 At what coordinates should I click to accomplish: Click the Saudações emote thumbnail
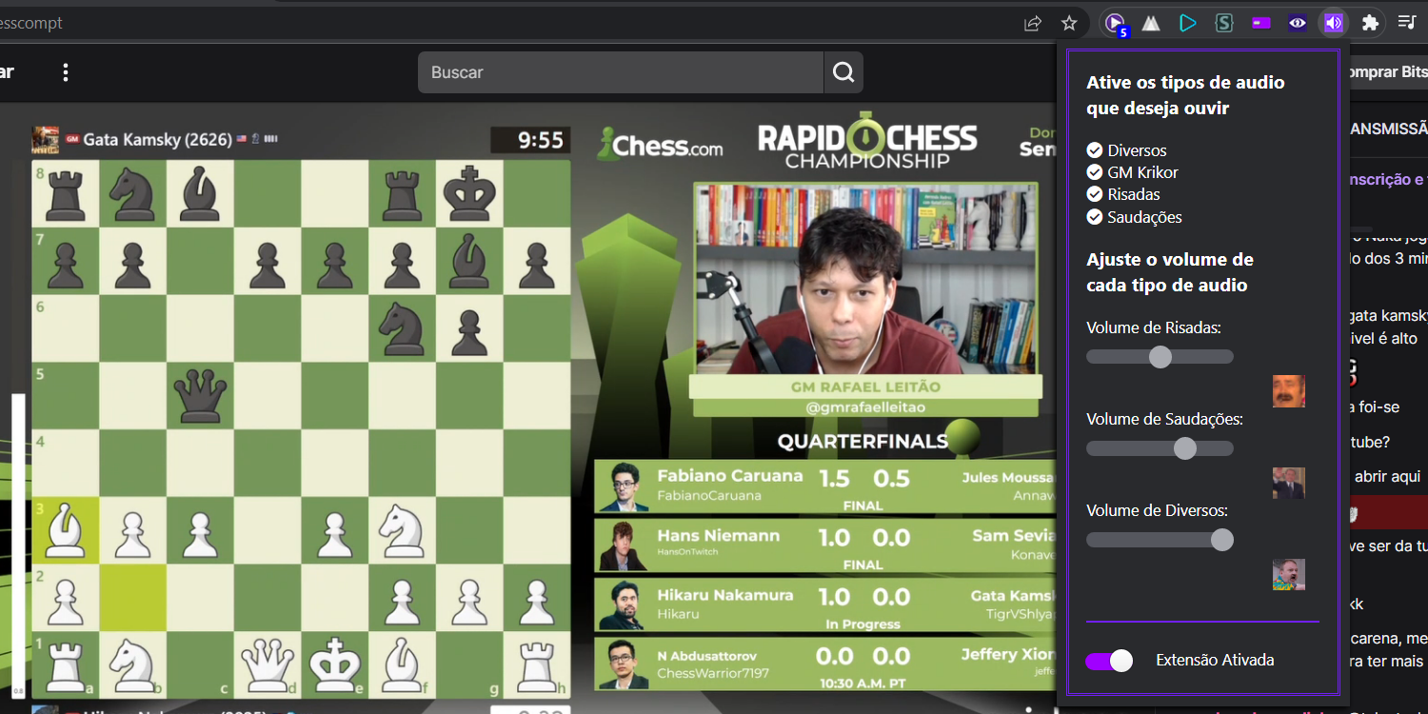[1289, 483]
